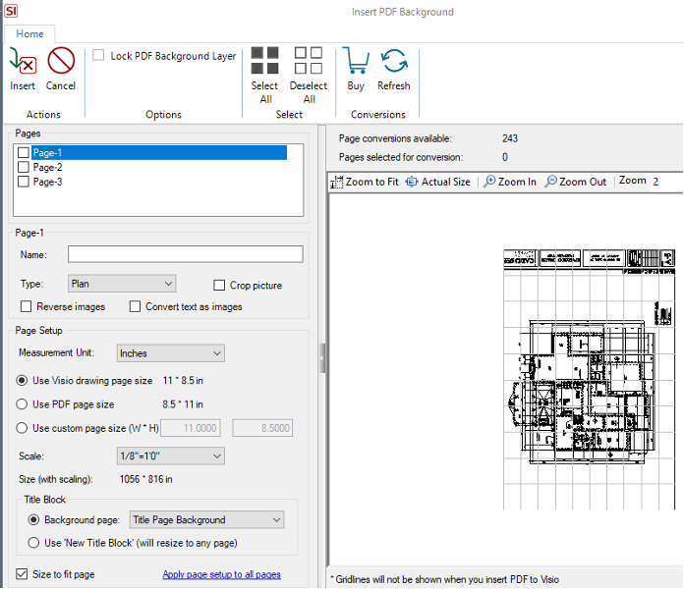Click Apply page setup to all pages
The image size is (684, 589).
click(x=221, y=574)
